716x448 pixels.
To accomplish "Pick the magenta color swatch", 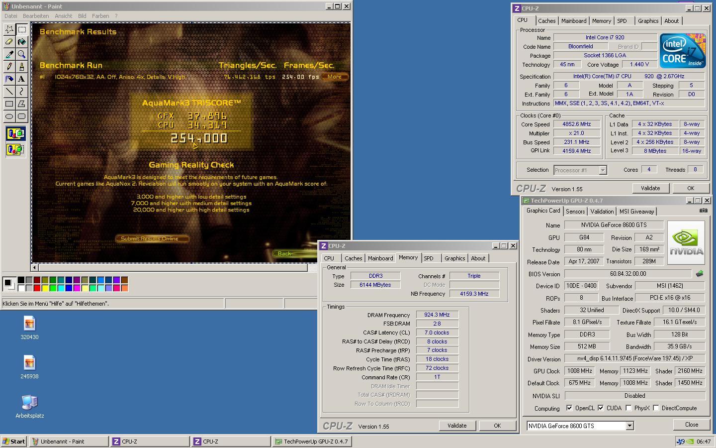I will (x=77, y=288).
